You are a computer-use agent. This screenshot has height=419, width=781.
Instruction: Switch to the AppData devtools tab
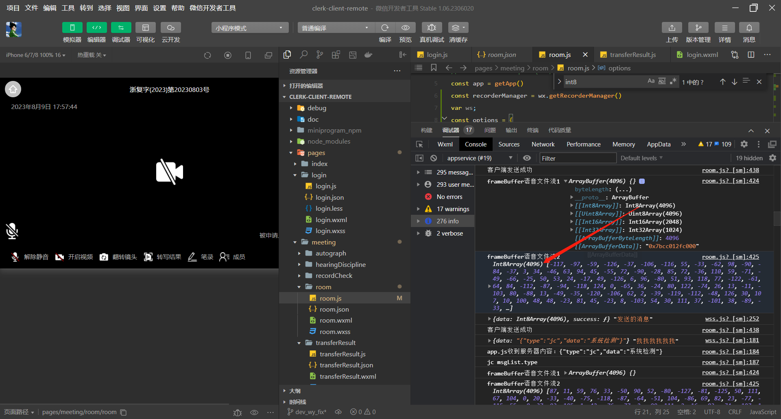(659, 144)
